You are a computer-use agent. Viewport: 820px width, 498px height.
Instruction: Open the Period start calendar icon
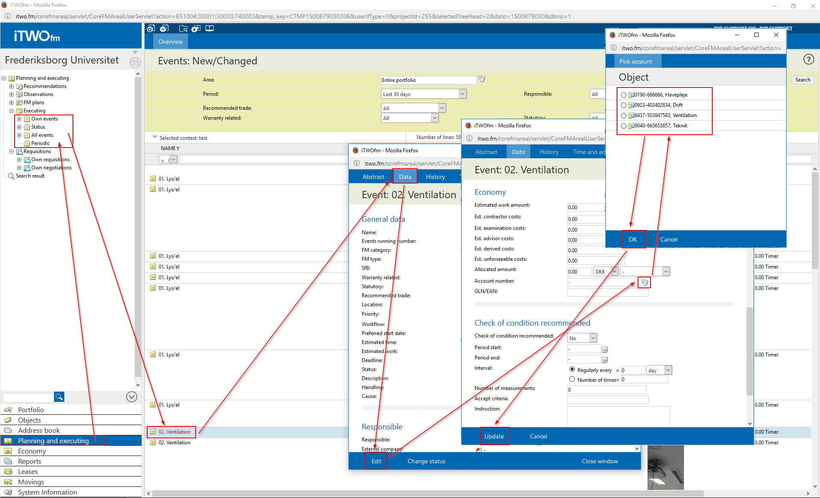(x=605, y=349)
